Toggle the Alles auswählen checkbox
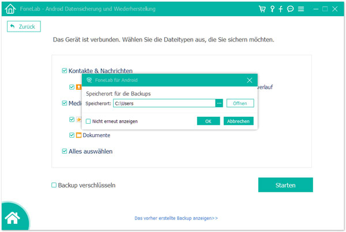This screenshot has width=346, height=232. [x=65, y=151]
